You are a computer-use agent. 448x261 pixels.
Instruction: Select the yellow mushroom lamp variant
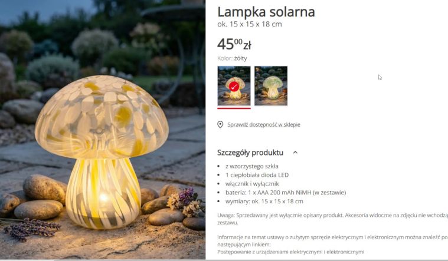point(234,86)
